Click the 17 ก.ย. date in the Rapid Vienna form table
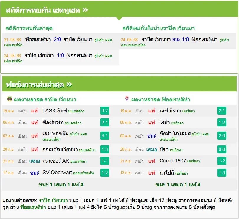 coord(9,173)
